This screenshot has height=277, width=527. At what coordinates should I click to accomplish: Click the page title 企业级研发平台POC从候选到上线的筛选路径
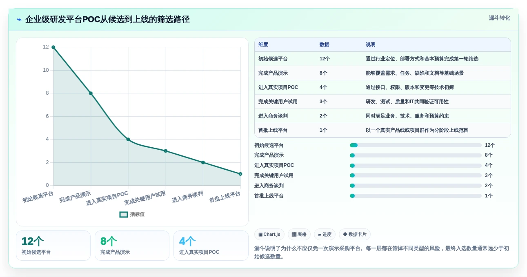coord(107,20)
